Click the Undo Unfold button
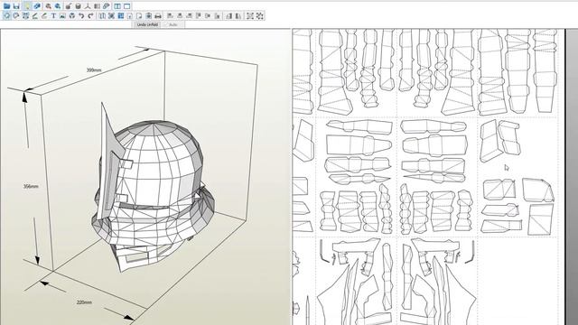The height and width of the screenshot is (325, 578). 147,24
